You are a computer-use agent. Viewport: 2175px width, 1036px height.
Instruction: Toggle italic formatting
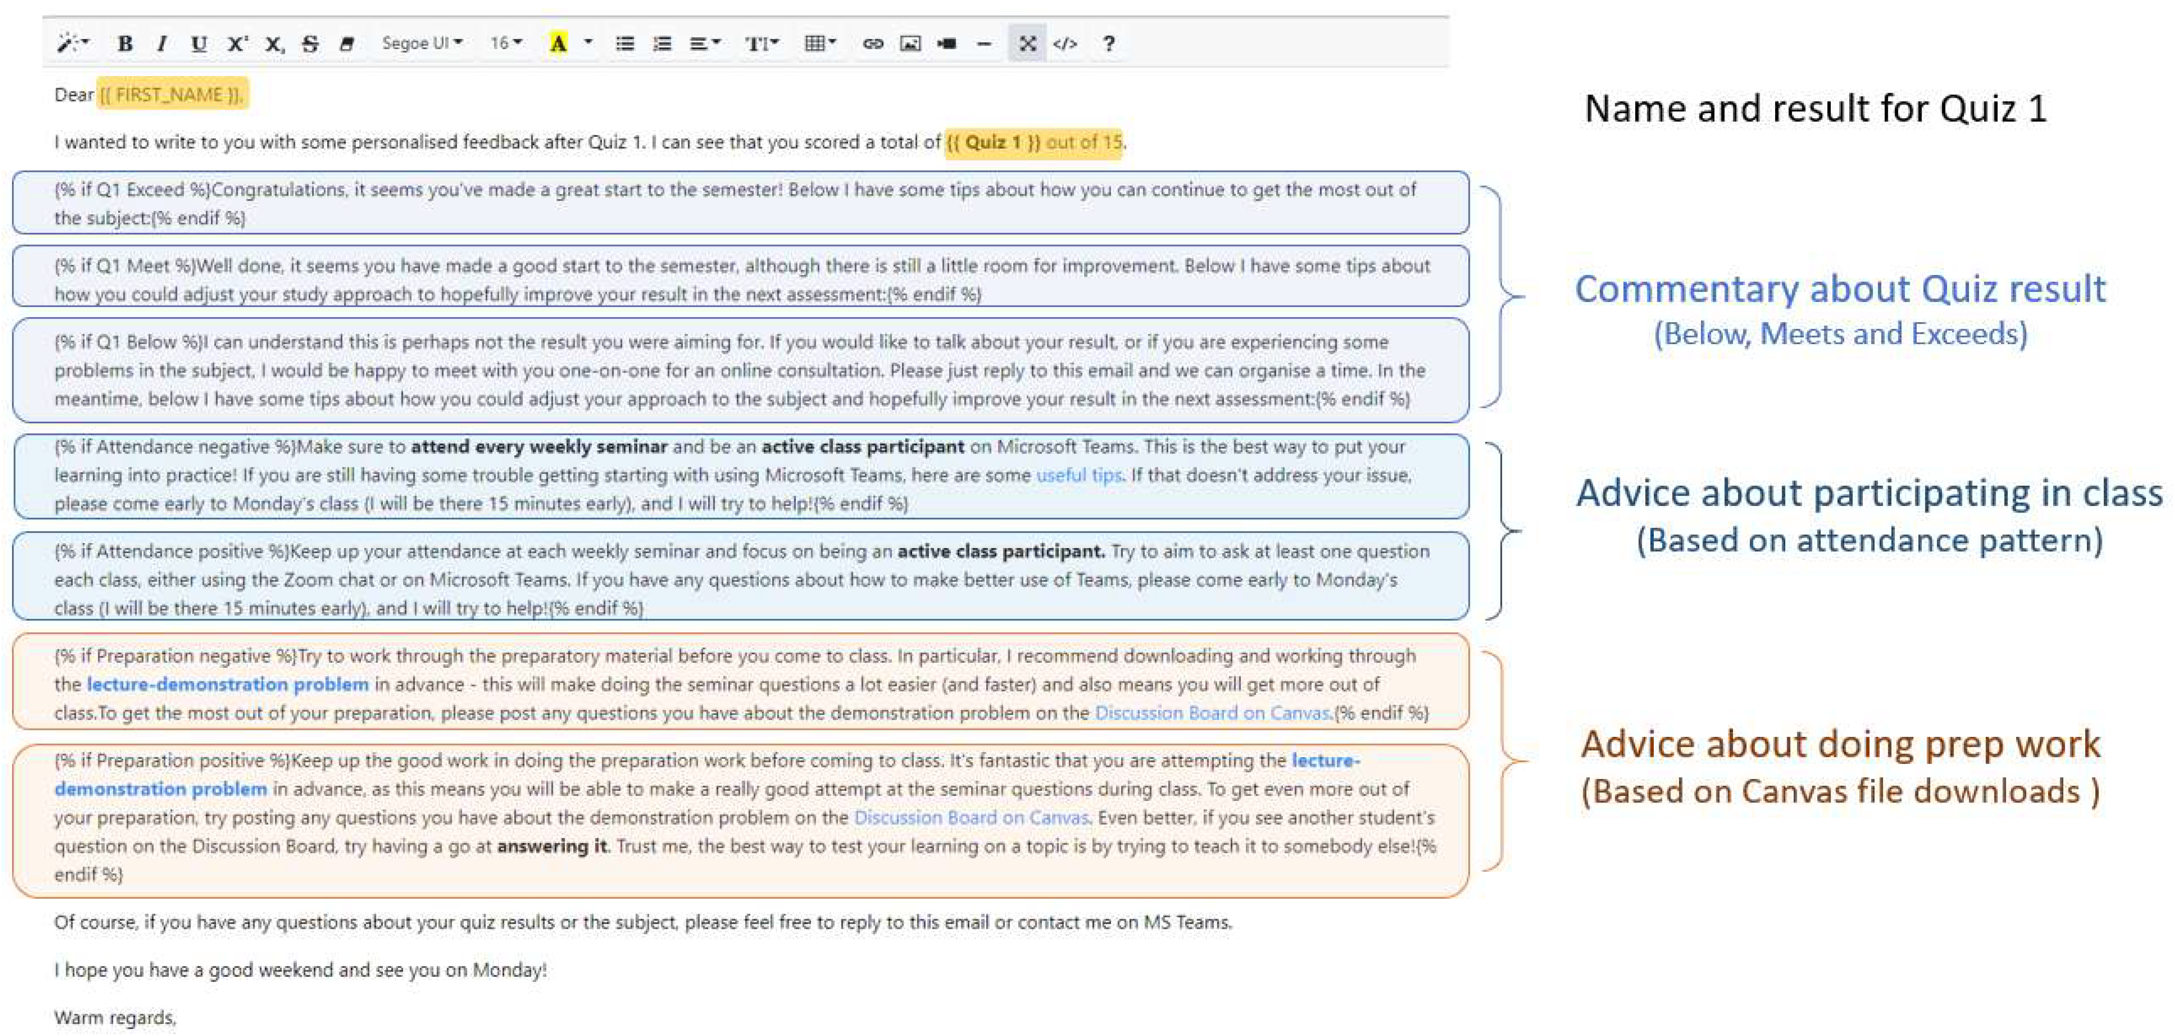(161, 43)
